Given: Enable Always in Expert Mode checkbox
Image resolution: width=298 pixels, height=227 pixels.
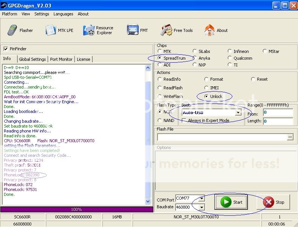Looking at the screenshot, I should click(184, 120).
